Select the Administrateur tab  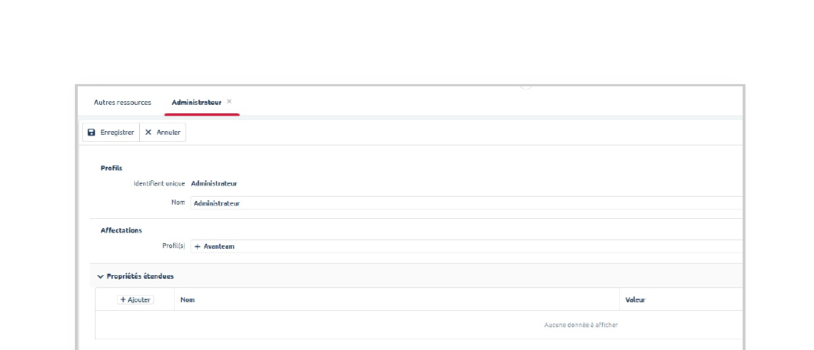(x=196, y=103)
